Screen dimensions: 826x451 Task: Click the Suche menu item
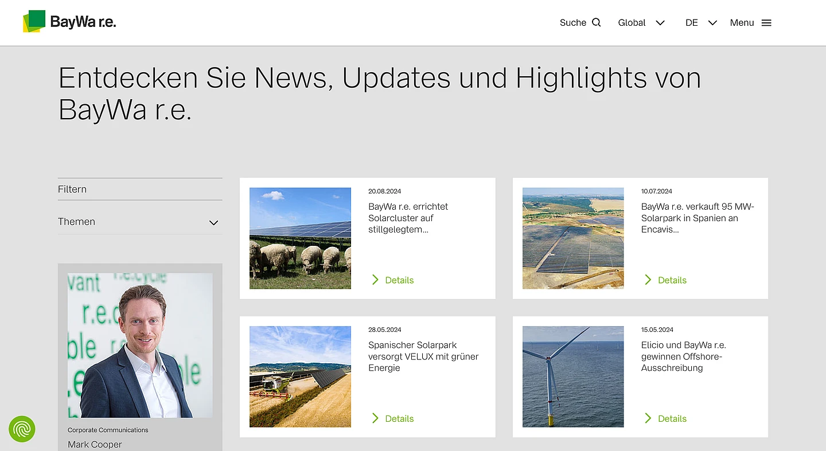point(572,23)
